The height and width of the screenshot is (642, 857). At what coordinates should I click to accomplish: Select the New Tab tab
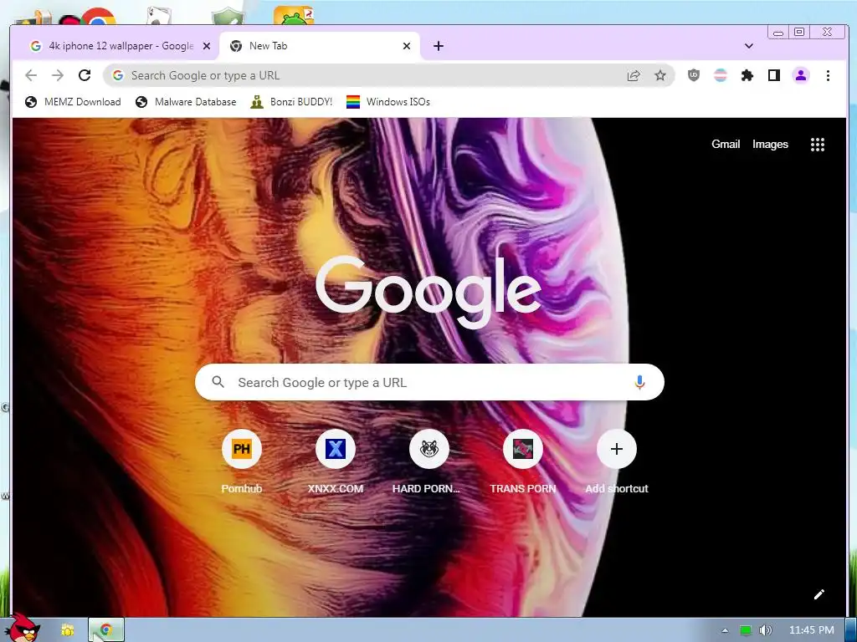319,46
